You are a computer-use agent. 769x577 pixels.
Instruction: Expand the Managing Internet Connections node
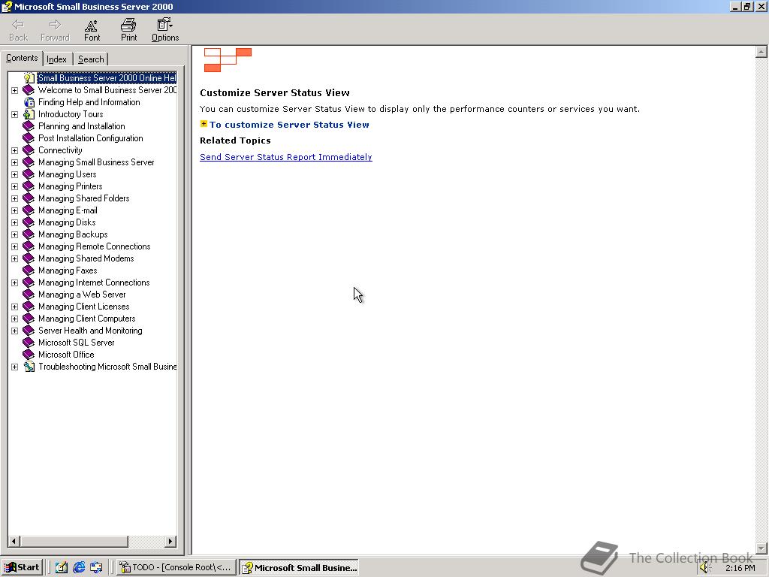[x=15, y=282]
